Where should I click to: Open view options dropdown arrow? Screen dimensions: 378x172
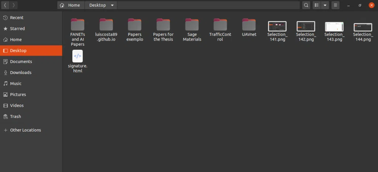pos(325,5)
